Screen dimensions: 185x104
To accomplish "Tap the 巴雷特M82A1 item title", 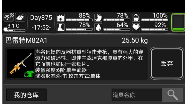I will [x=26, y=40].
